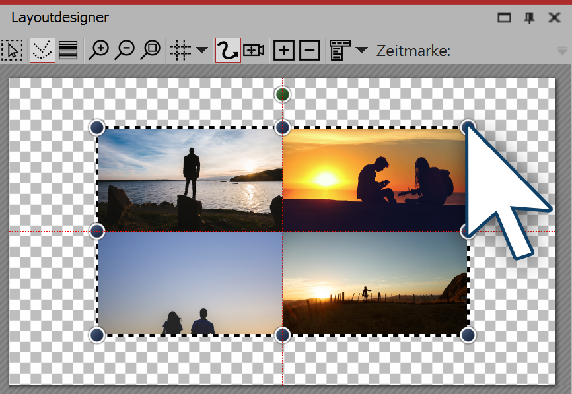The image size is (572, 394).
Task: Zoom out with the minus magnifier
Action: [x=125, y=50]
